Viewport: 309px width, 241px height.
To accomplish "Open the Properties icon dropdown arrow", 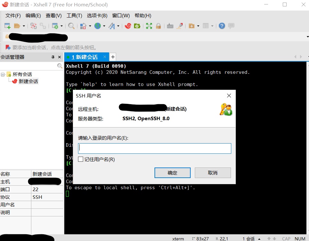I will click(x=62, y=26).
